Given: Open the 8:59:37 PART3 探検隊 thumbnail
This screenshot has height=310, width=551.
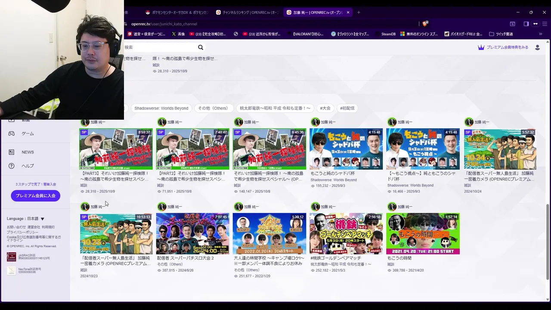Looking at the screenshot, I should point(116,149).
